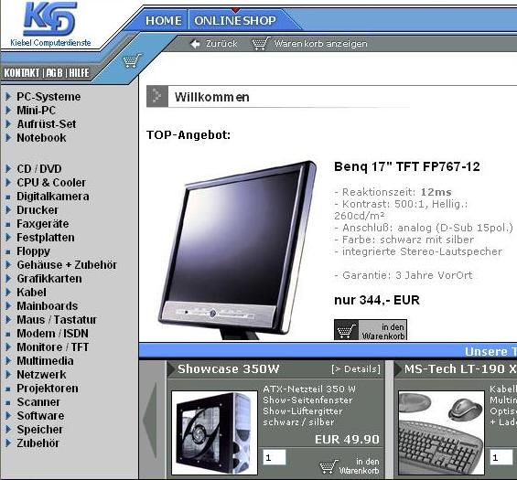Click the cart icon on Benq in den Warenkorb
The height and width of the screenshot is (480, 517).
point(347,330)
